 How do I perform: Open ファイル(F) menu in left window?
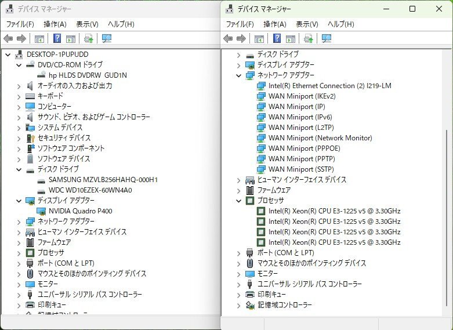point(20,24)
